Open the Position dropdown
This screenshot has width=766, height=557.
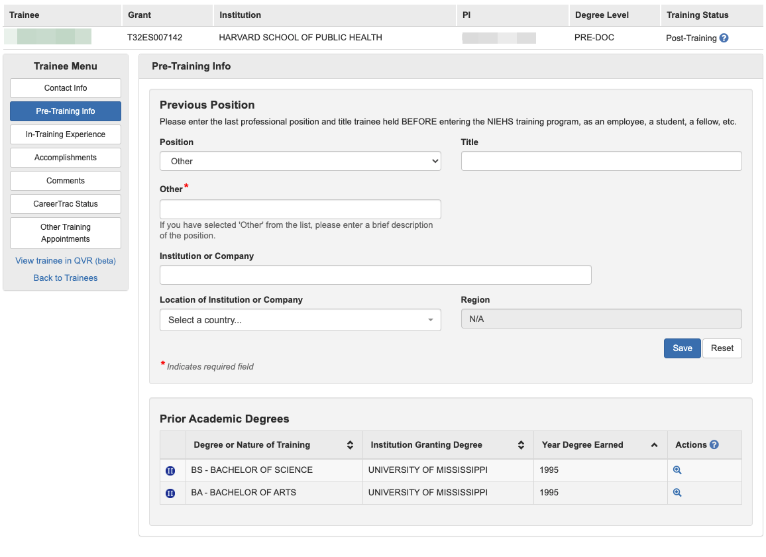point(300,161)
